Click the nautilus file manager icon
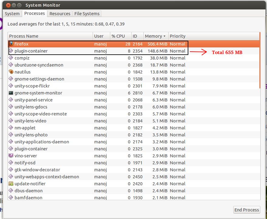Viewport: 267px width, 219px height. coord(12,72)
